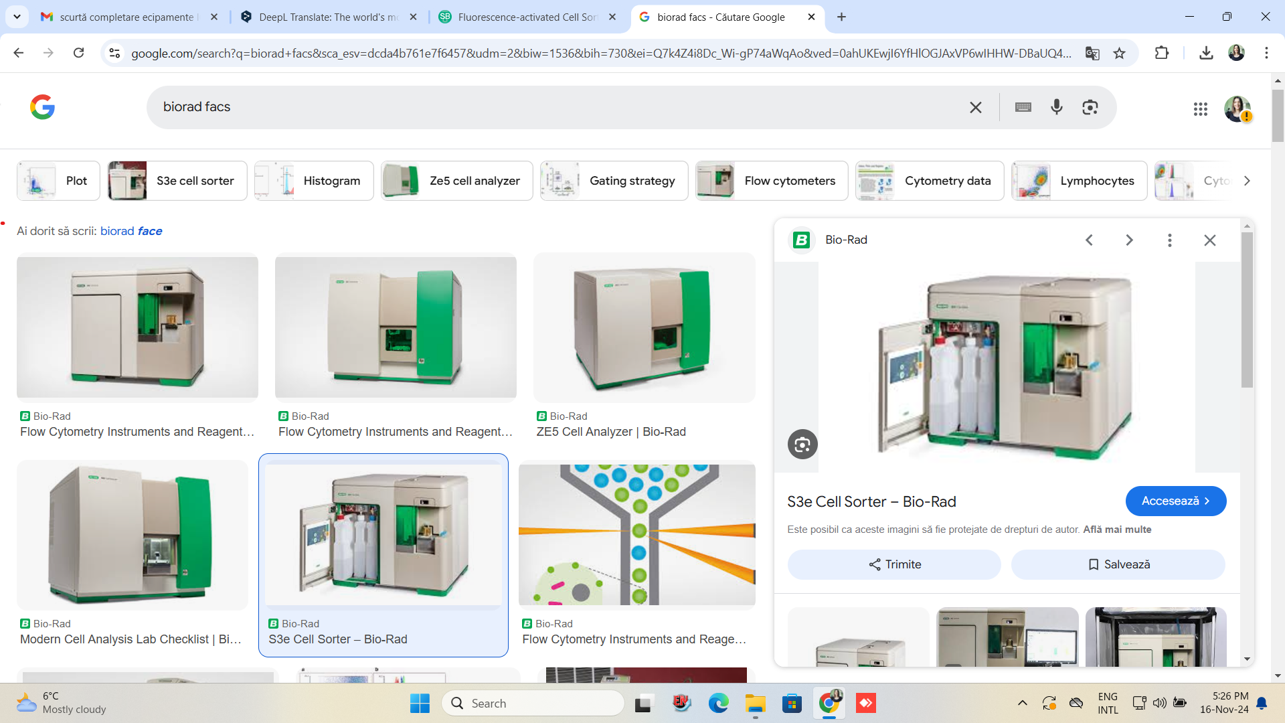
Task: Select the Plot filter chip
Action: click(x=58, y=181)
